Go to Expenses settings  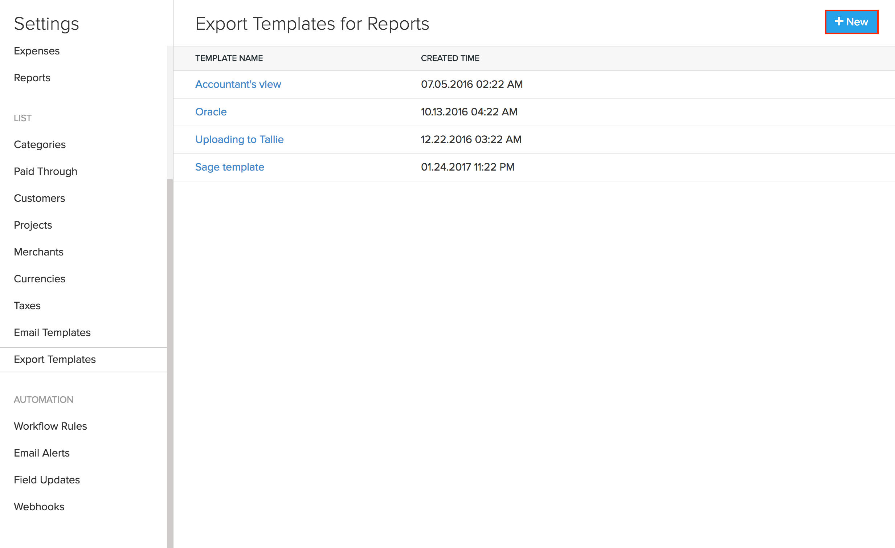point(37,51)
